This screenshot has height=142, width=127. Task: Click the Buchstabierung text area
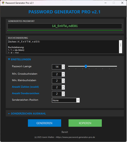coord(63,47)
